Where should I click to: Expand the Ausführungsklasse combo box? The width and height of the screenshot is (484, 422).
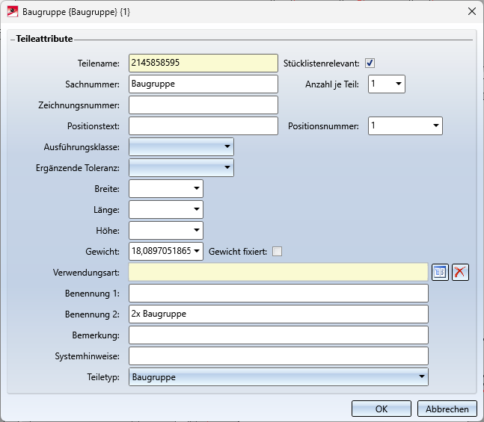coord(181,146)
